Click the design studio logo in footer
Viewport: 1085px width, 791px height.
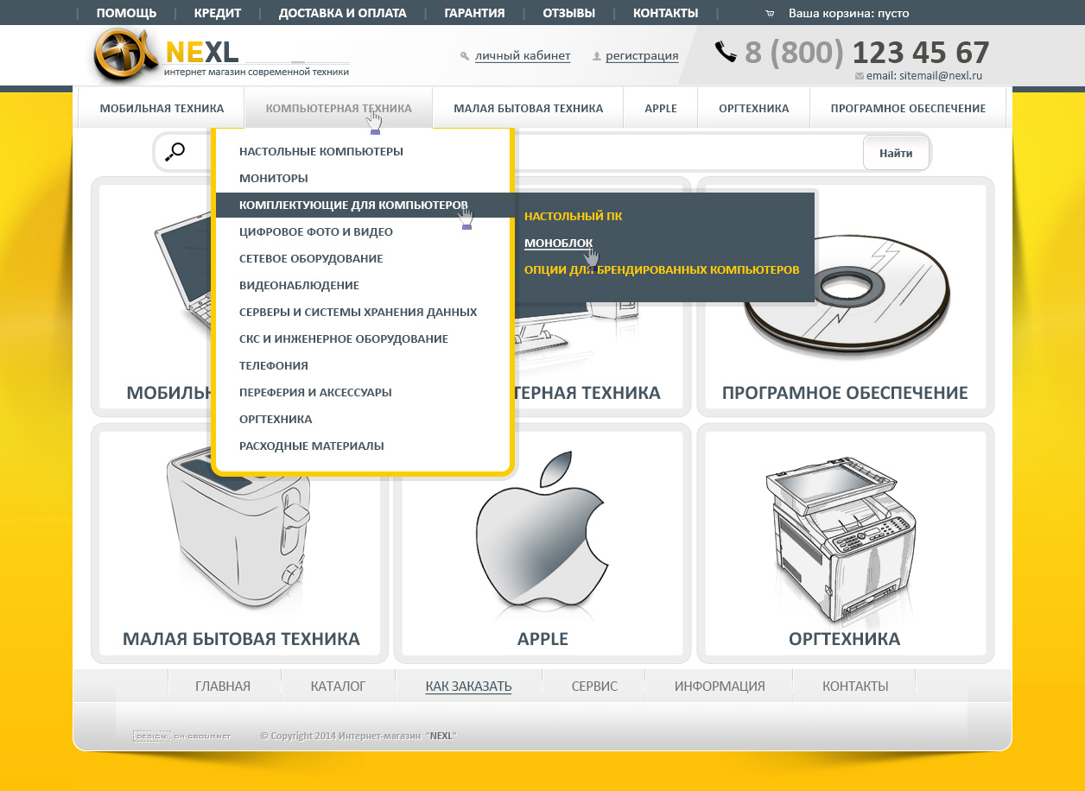(182, 736)
